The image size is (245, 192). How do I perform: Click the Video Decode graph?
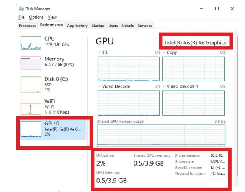click(129, 103)
